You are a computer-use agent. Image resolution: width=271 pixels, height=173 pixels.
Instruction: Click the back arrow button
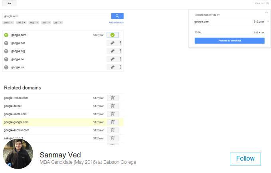(10, 3)
